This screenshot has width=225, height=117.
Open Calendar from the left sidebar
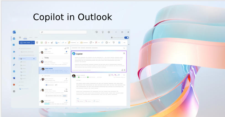pyautogui.click(x=14, y=45)
